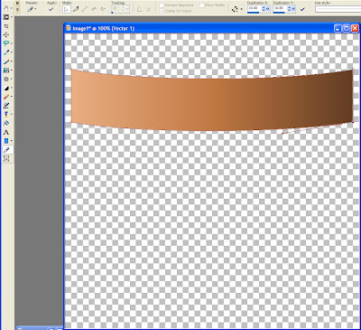
Task: Choose the Edit mode arrow icon
Action: click(x=67, y=9)
